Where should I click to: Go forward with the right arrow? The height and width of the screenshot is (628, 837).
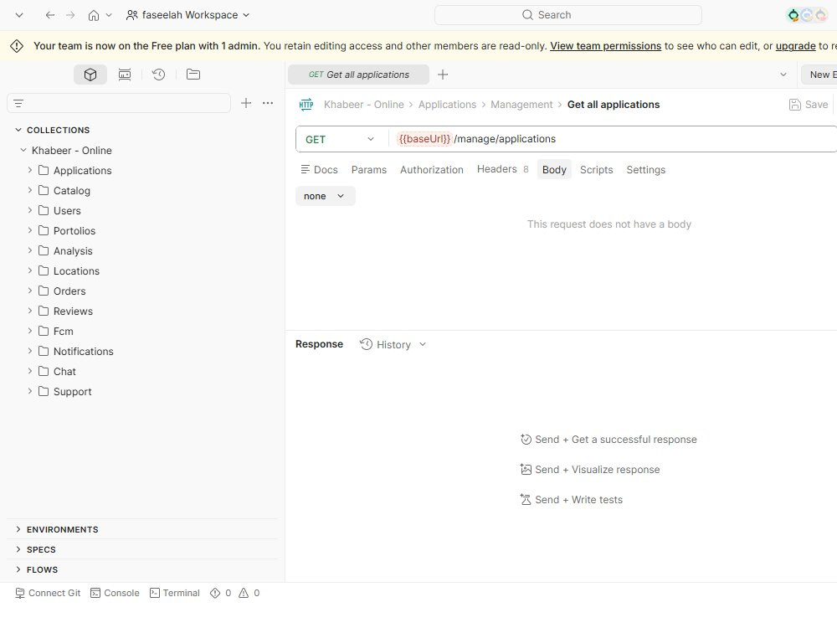tap(70, 15)
